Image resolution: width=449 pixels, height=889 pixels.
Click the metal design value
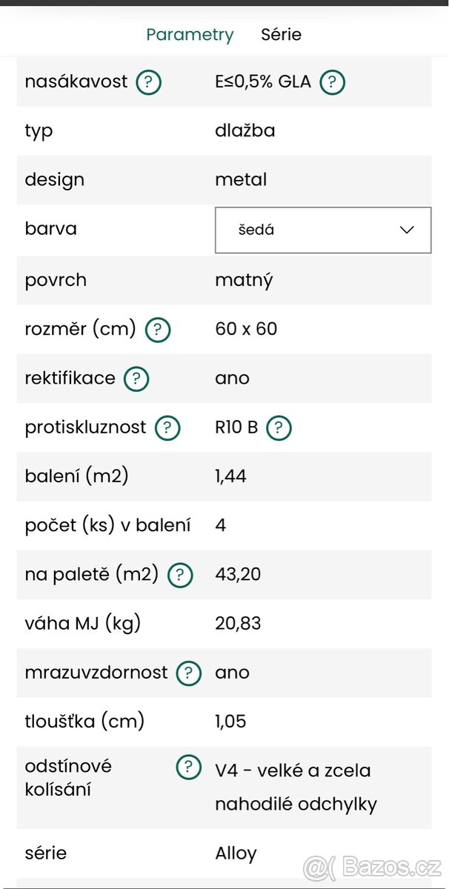tap(241, 180)
